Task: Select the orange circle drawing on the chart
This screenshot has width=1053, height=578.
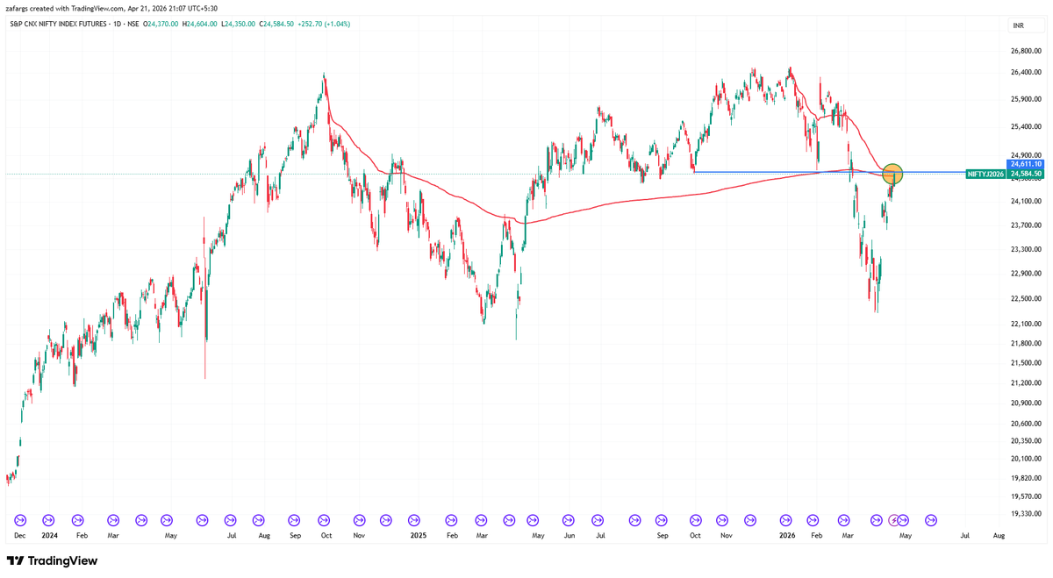Action: click(892, 174)
